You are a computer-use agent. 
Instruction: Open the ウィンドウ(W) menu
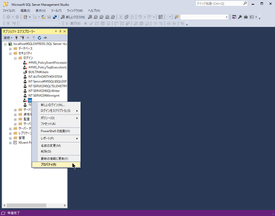(75, 11)
